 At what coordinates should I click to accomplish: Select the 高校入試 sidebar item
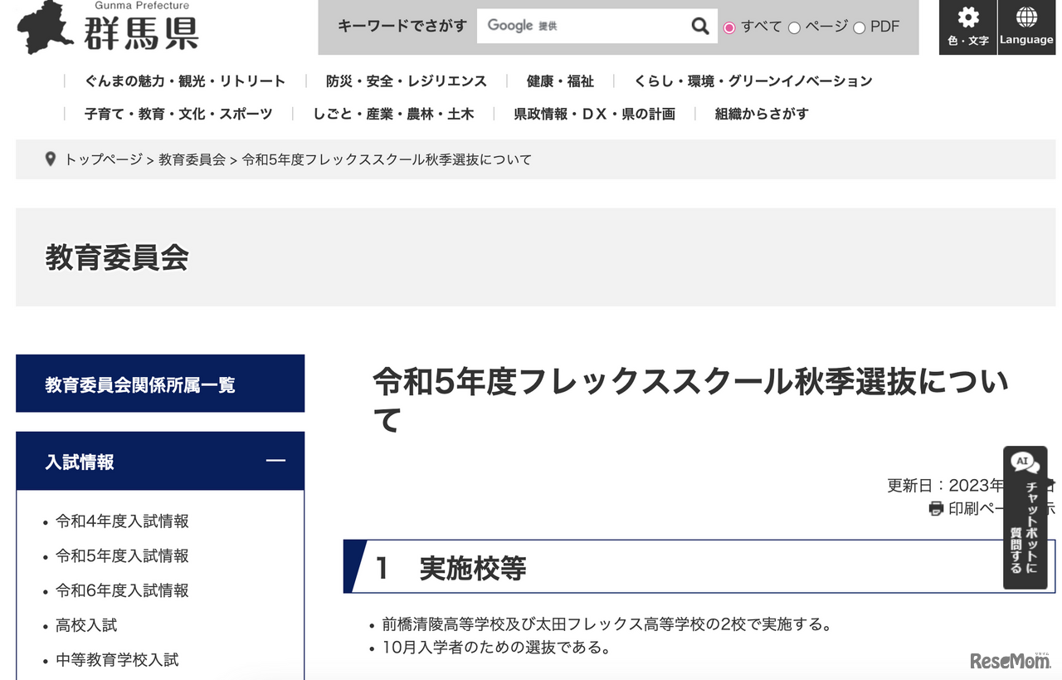pos(85,625)
